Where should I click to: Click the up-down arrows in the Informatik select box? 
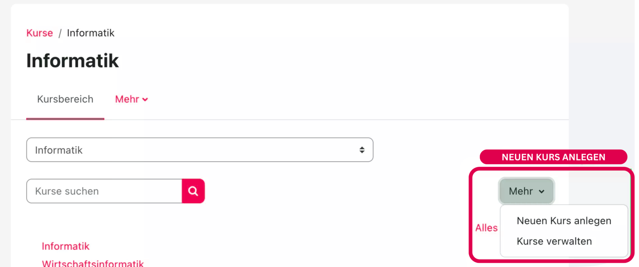(x=362, y=150)
